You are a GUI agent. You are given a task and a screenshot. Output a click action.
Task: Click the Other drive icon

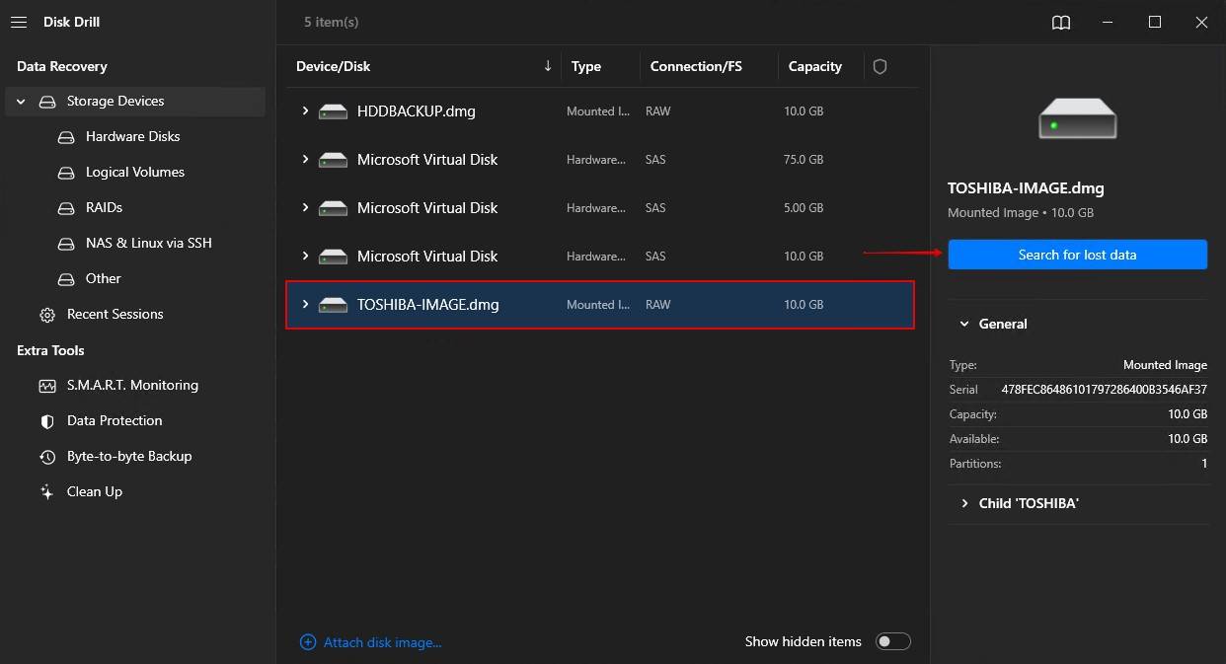(x=66, y=279)
